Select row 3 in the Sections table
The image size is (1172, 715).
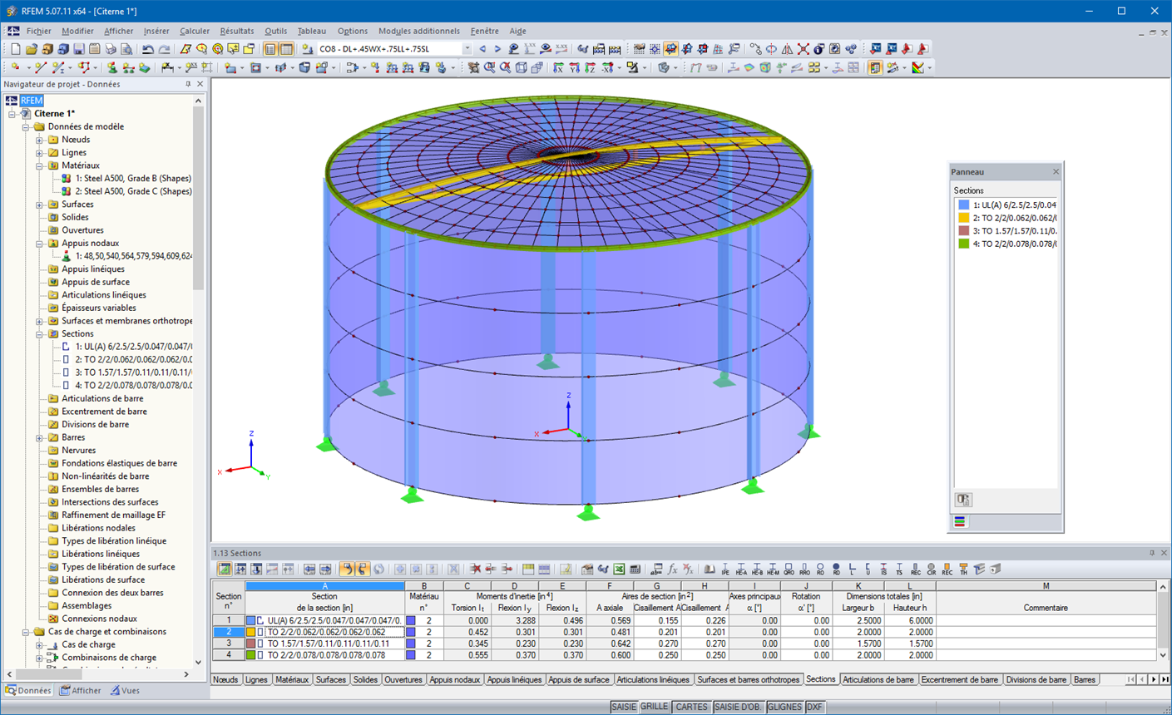pyautogui.click(x=228, y=643)
